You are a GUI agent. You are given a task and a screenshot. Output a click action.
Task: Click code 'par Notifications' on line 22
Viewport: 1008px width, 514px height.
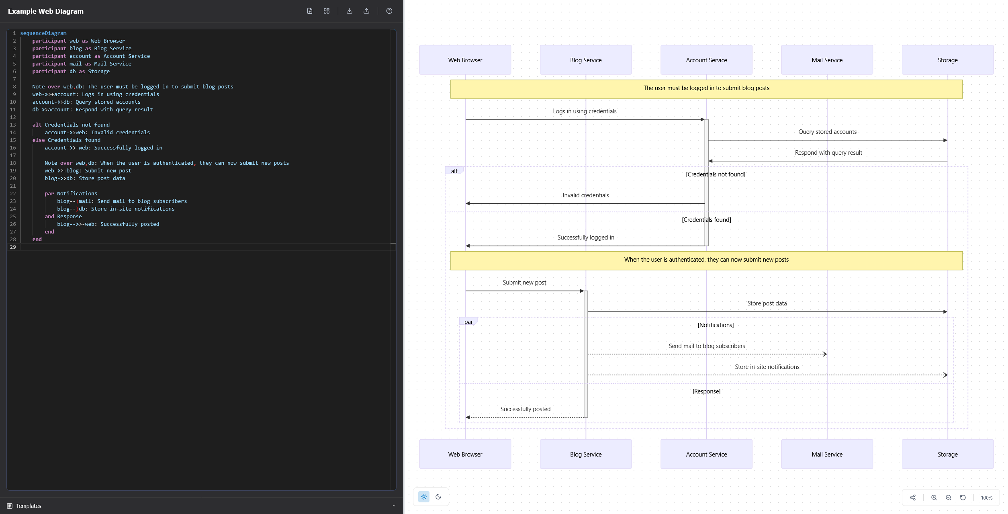tap(71, 194)
